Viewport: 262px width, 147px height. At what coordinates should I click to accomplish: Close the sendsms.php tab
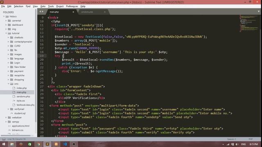[x=105, y=12]
